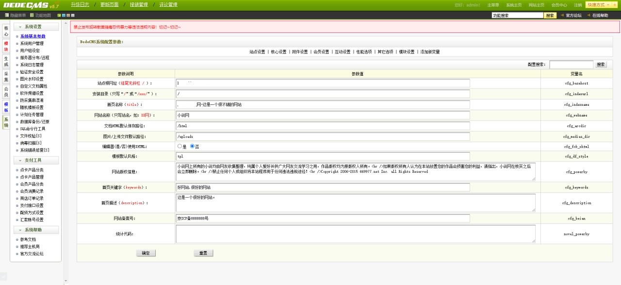This screenshot has height=285, width=621.
Task: Click the top bar 搜索 button
Action: click(550, 16)
